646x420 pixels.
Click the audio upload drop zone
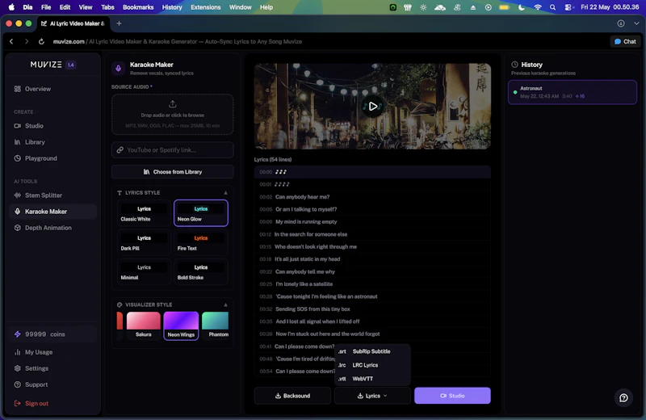(172, 115)
